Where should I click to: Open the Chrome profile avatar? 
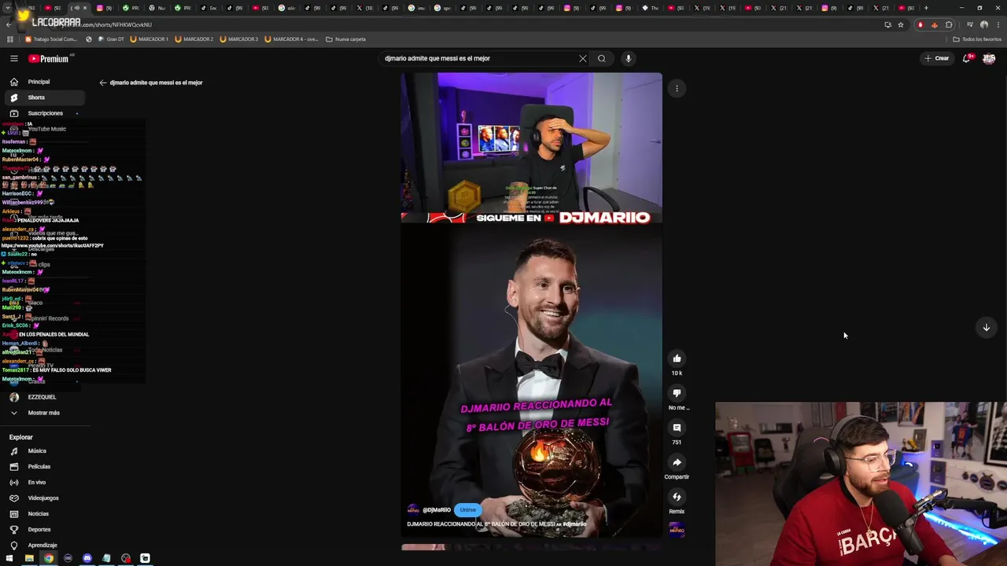click(983, 24)
